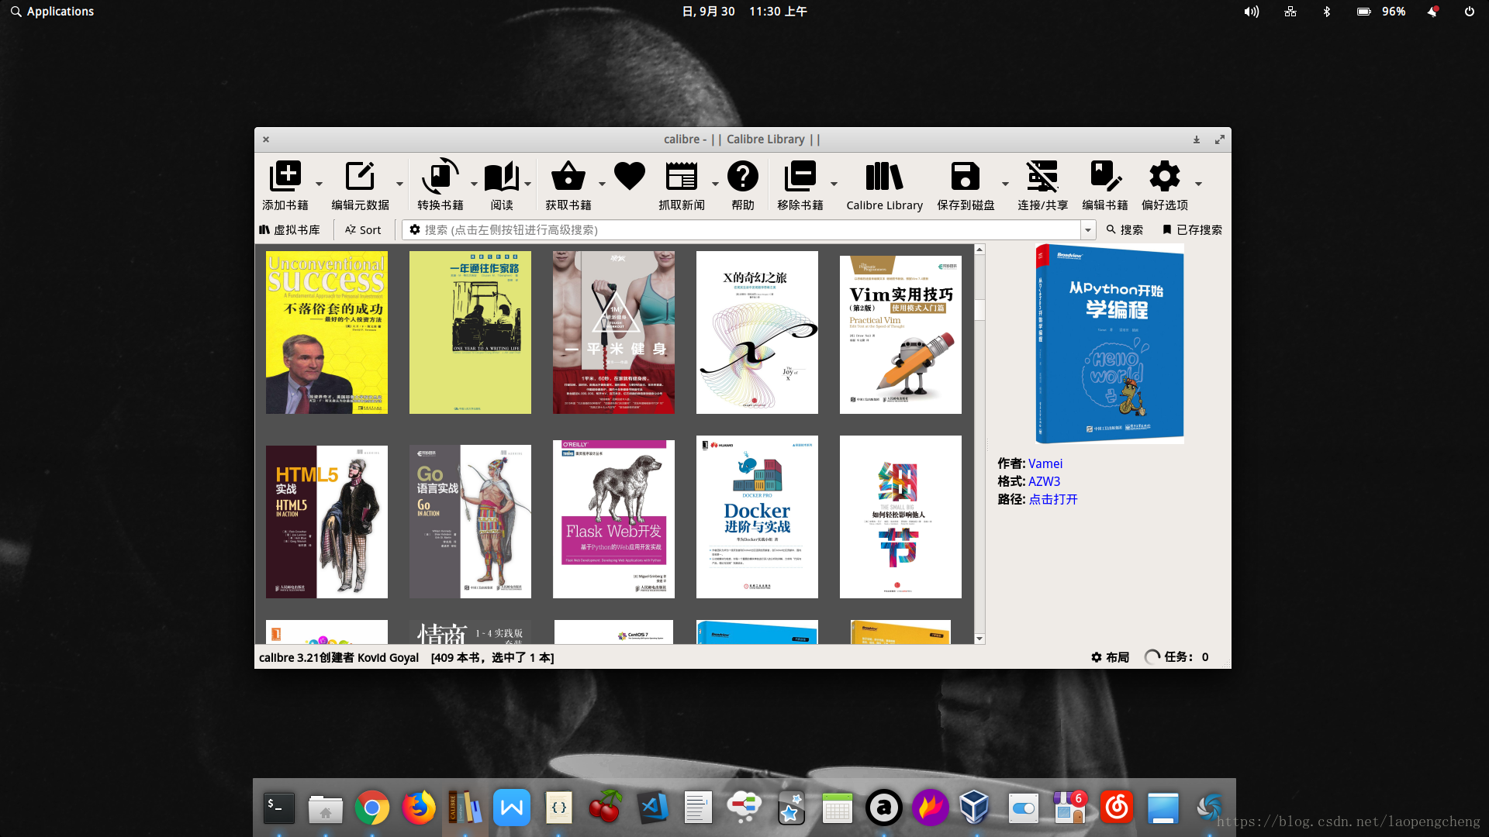Expand the 抓取新闻 dropdown arrow
The image size is (1489, 837).
coord(715,184)
